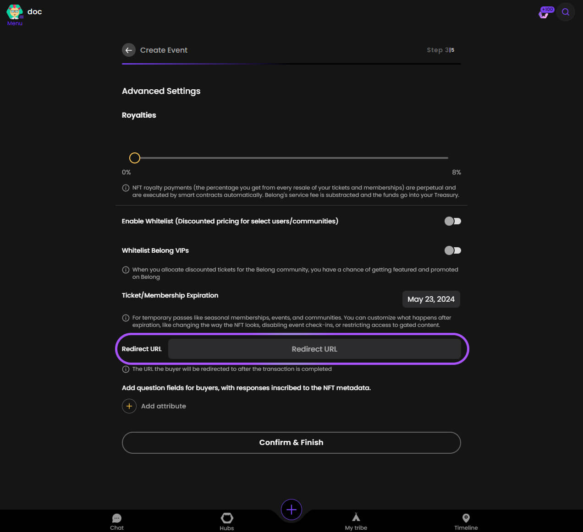Click the Whitelist Belong VIPs info icon

coord(126,270)
